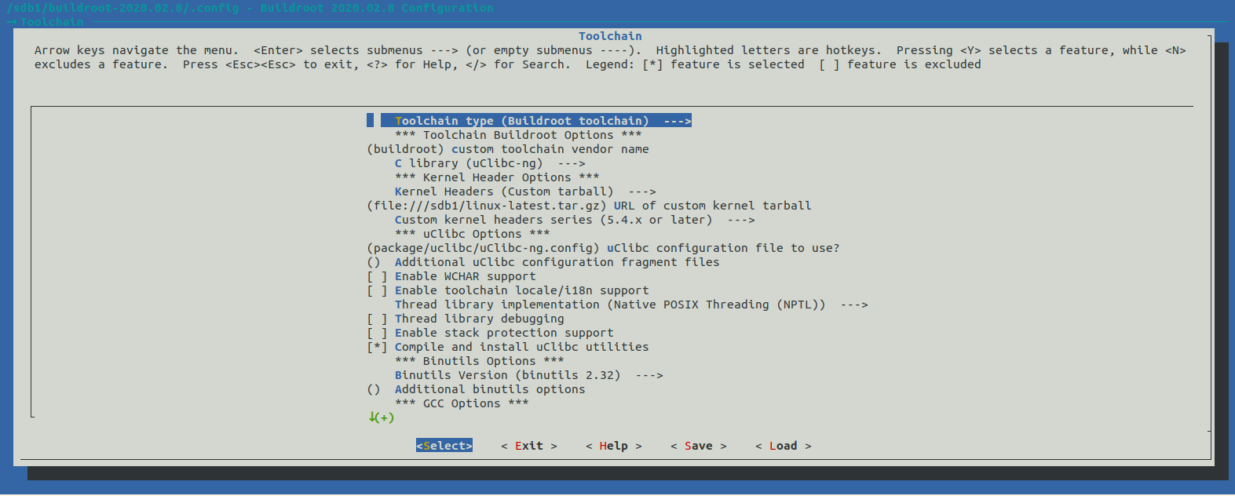
Task: Select Additional uClibc configuration fragment files
Action: tap(543, 262)
